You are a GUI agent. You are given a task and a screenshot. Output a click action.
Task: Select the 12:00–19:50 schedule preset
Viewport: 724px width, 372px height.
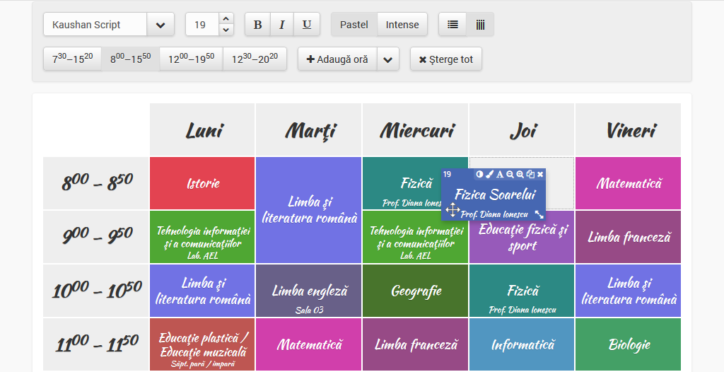[191, 59]
